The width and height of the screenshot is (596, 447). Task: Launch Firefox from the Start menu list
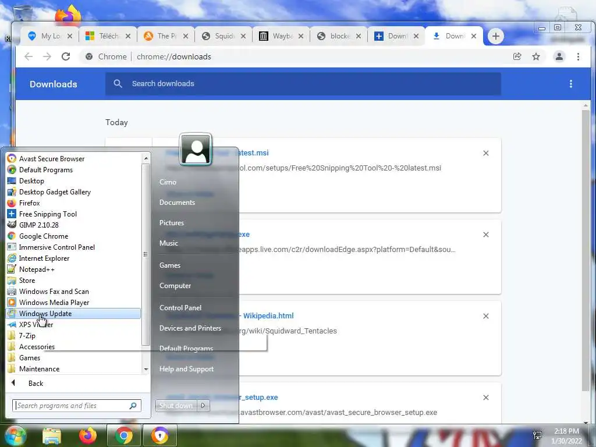pyautogui.click(x=29, y=203)
